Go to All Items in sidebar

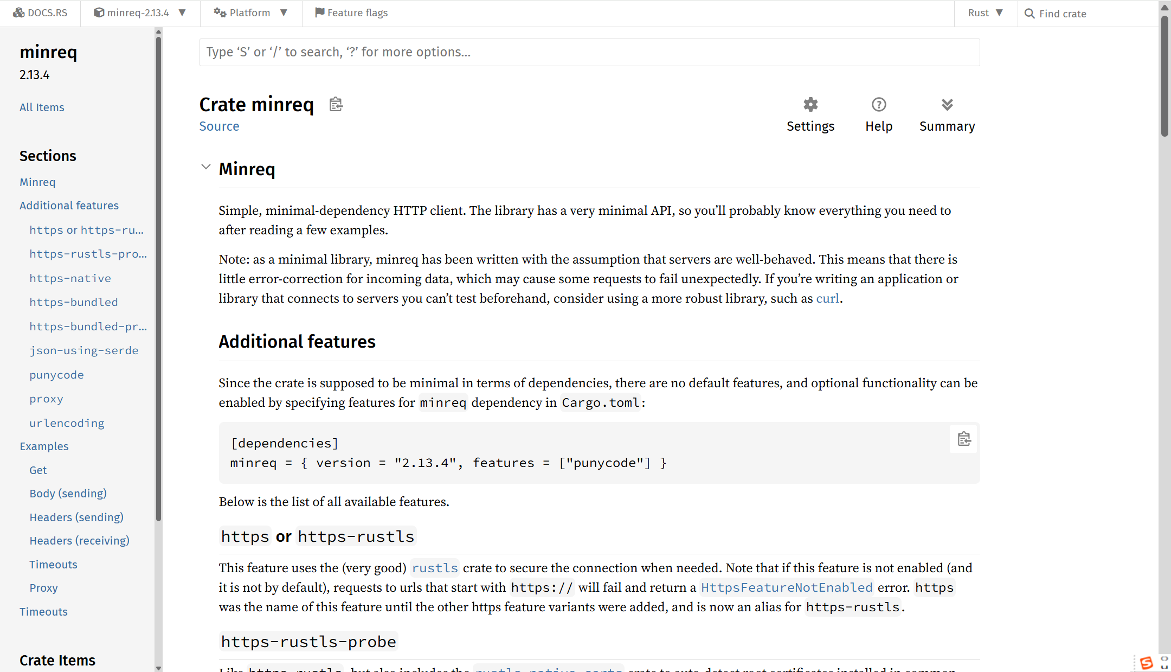click(42, 107)
